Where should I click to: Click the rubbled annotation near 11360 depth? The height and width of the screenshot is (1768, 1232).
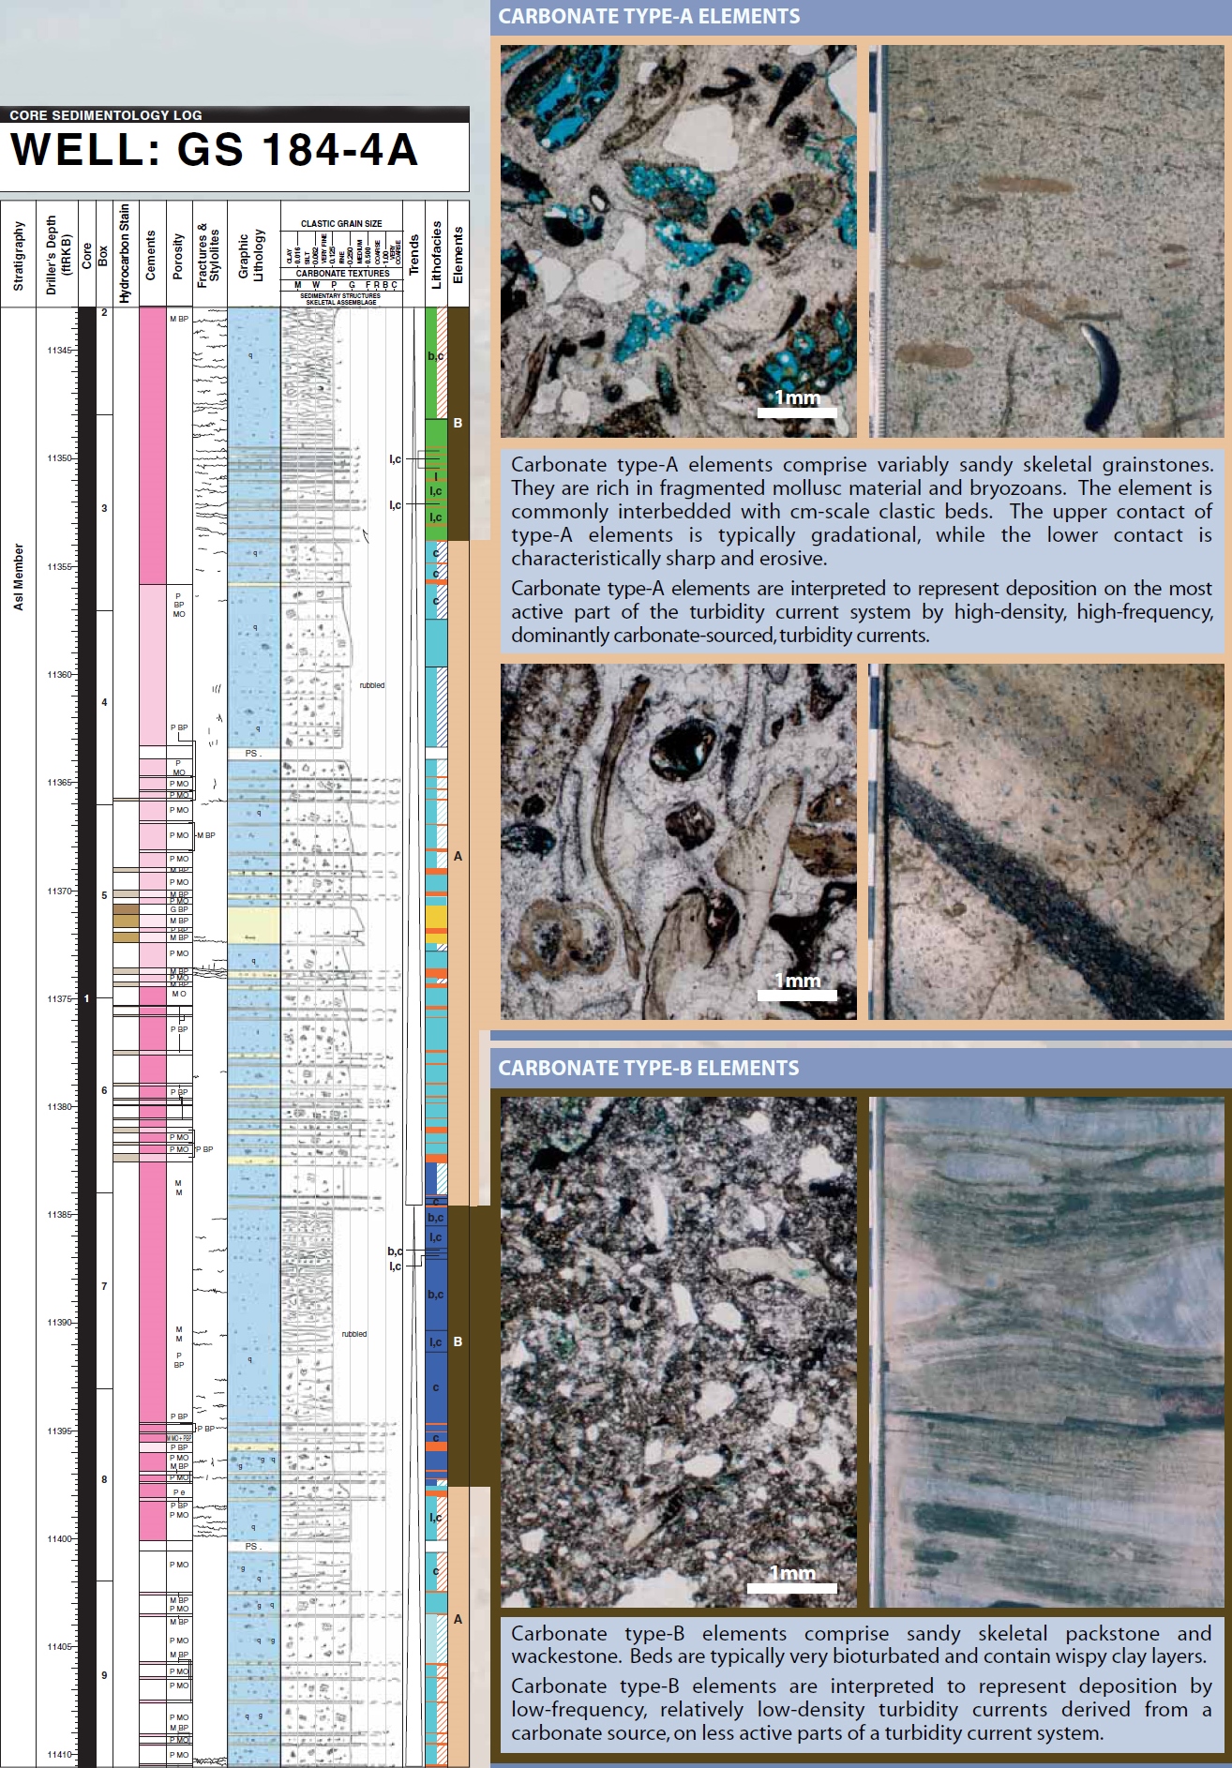click(371, 685)
